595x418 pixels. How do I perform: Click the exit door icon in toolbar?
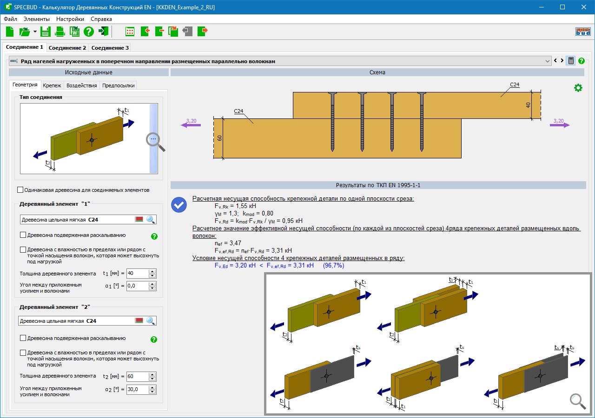tap(103, 32)
